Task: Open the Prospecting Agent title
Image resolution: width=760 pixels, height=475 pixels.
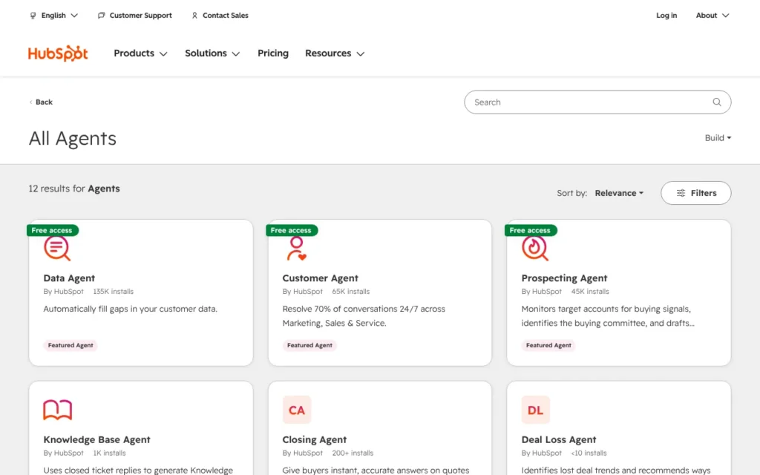Action: [x=564, y=278]
